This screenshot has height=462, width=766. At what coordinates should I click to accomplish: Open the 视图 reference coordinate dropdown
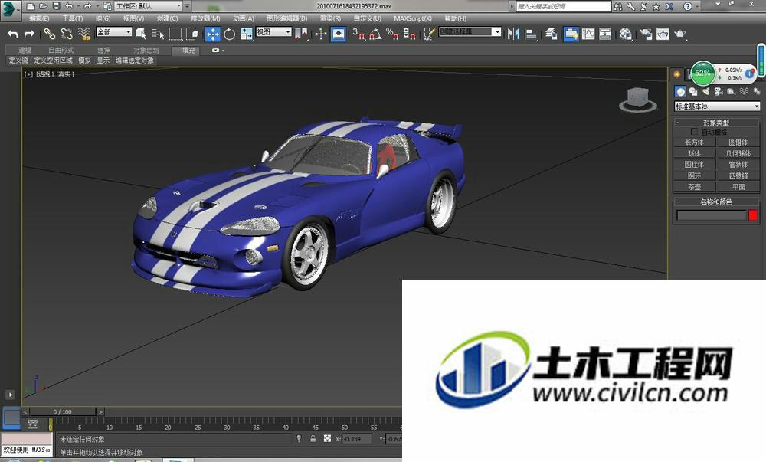pyautogui.click(x=273, y=32)
